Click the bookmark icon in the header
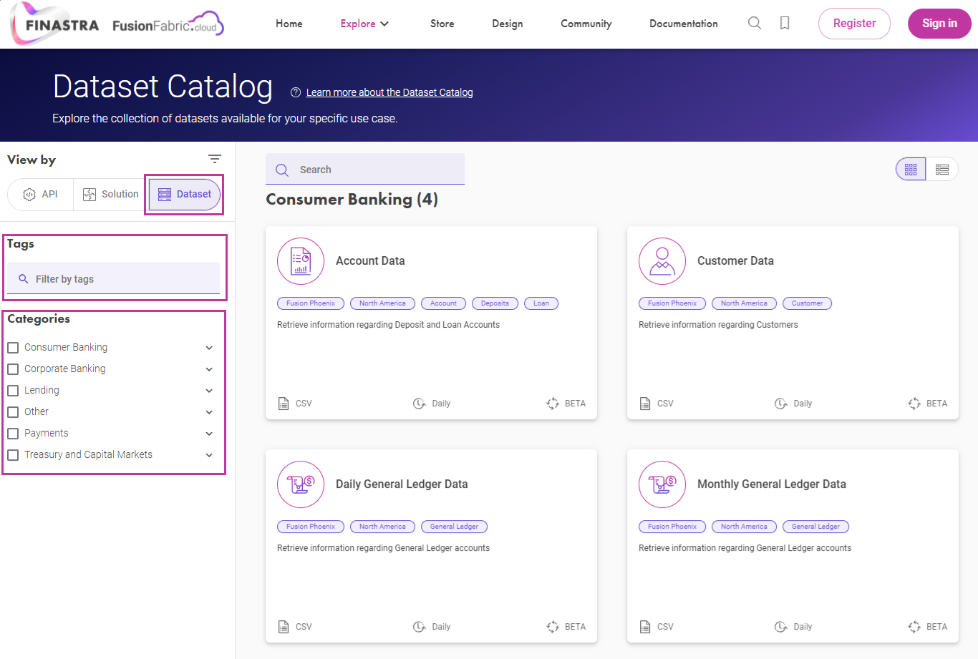The image size is (978, 659). (x=785, y=24)
